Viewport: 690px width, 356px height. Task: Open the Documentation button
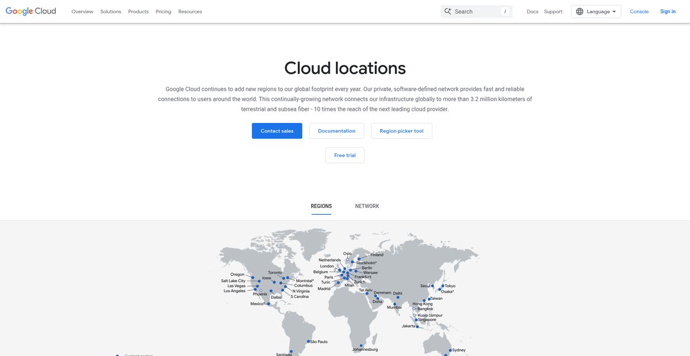pyautogui.click(x=336, y=131)
